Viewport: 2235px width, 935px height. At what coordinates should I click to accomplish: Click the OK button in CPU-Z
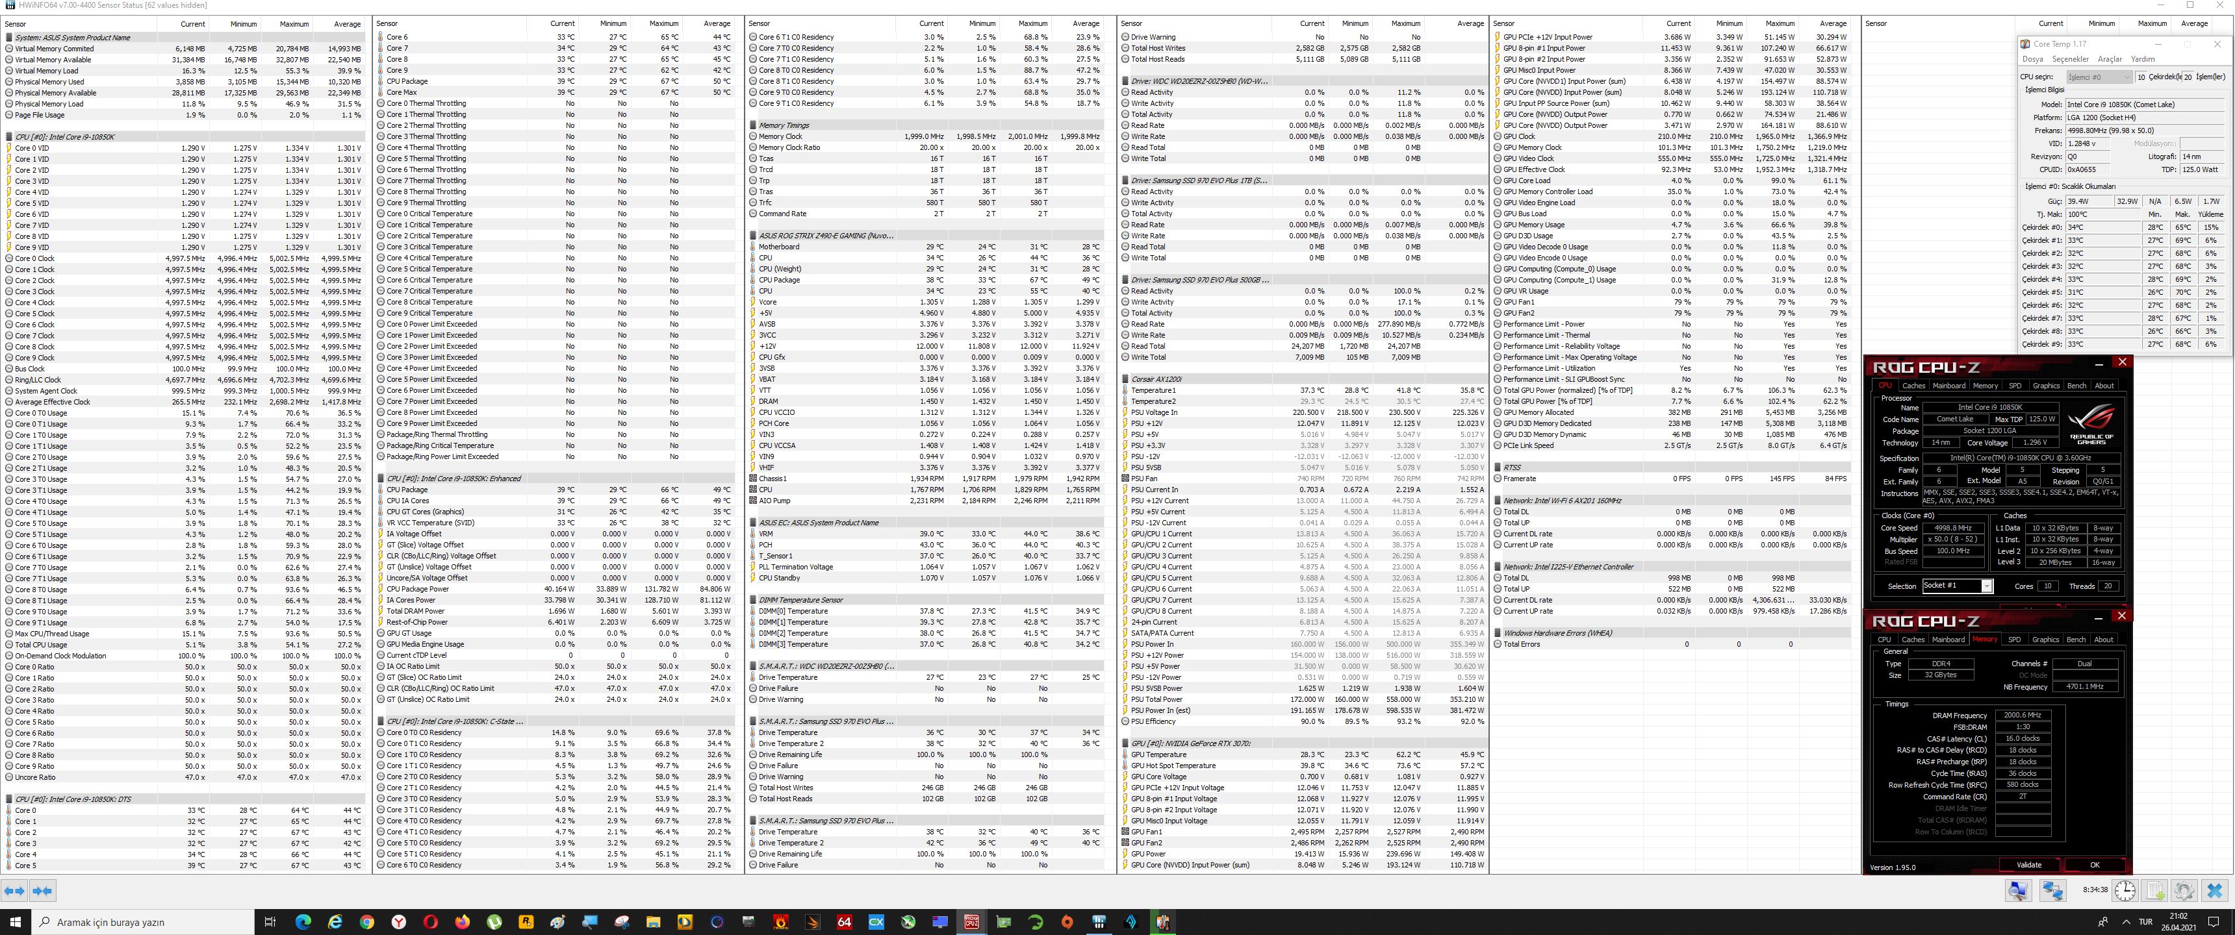2095,865
